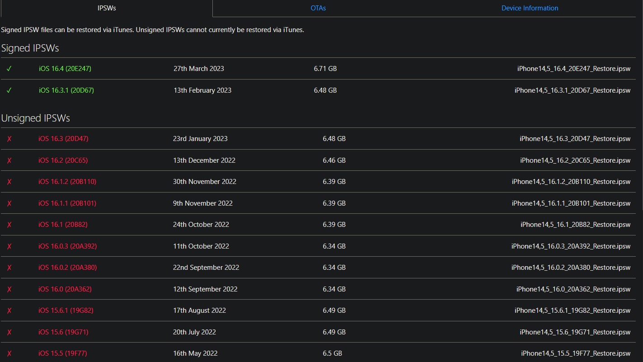Image resolution: width=643 pixels, height=362 pixels.
Task: Open the iOS 16.0 (20A362) link
Action: pos(65,289)
